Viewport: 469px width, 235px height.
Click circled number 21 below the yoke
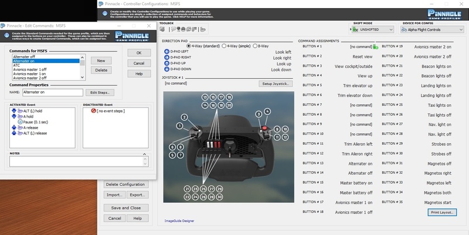pos(187,189)
